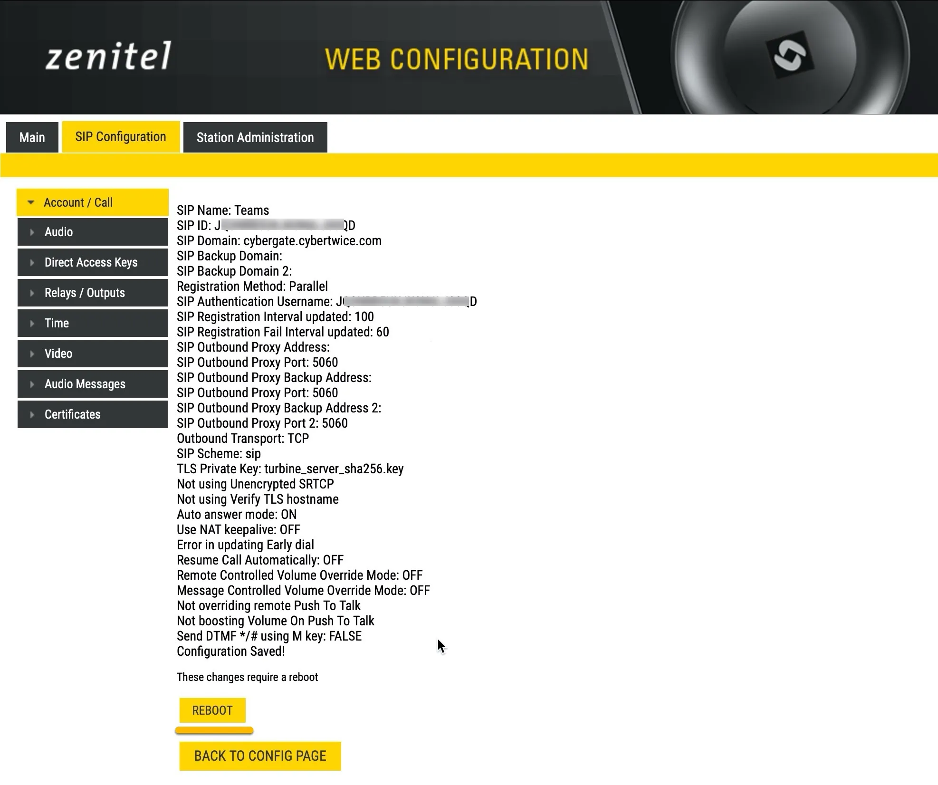Click the zenitel logo
This screenshot has height=785, width=938.
click(108, 57)
